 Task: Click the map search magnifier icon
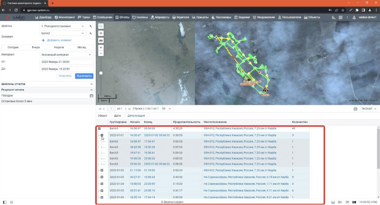pos(101,26)
